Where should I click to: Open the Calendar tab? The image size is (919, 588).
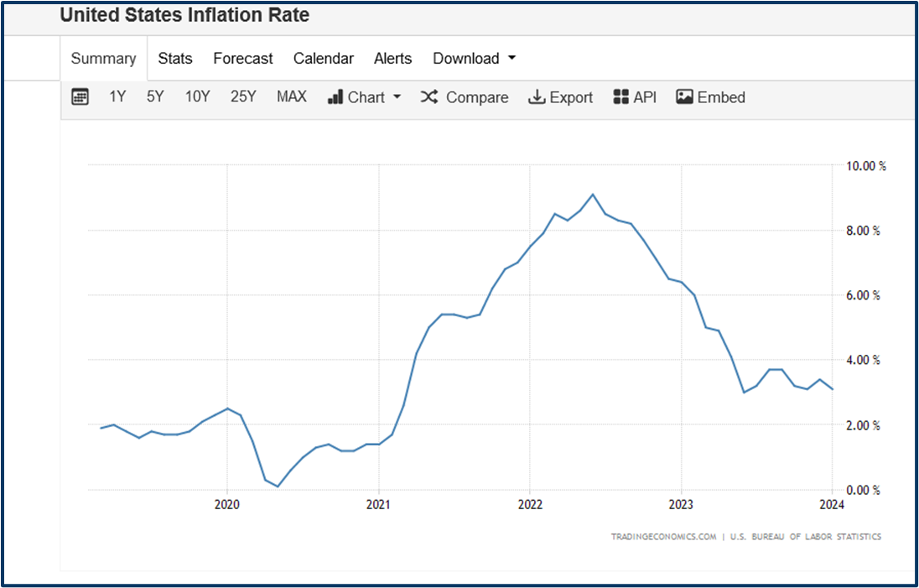[324, 58]
